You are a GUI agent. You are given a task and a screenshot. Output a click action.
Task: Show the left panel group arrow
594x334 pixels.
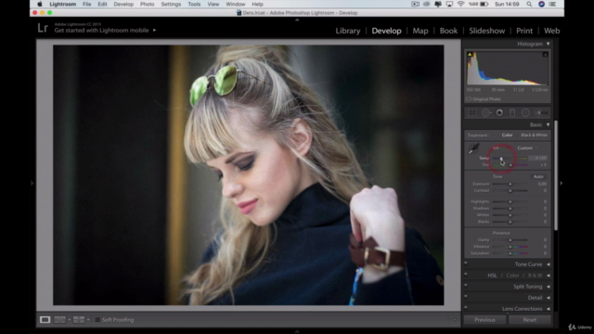point(32,183)
